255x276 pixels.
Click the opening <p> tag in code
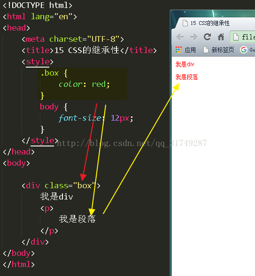[x=47, y=208]
